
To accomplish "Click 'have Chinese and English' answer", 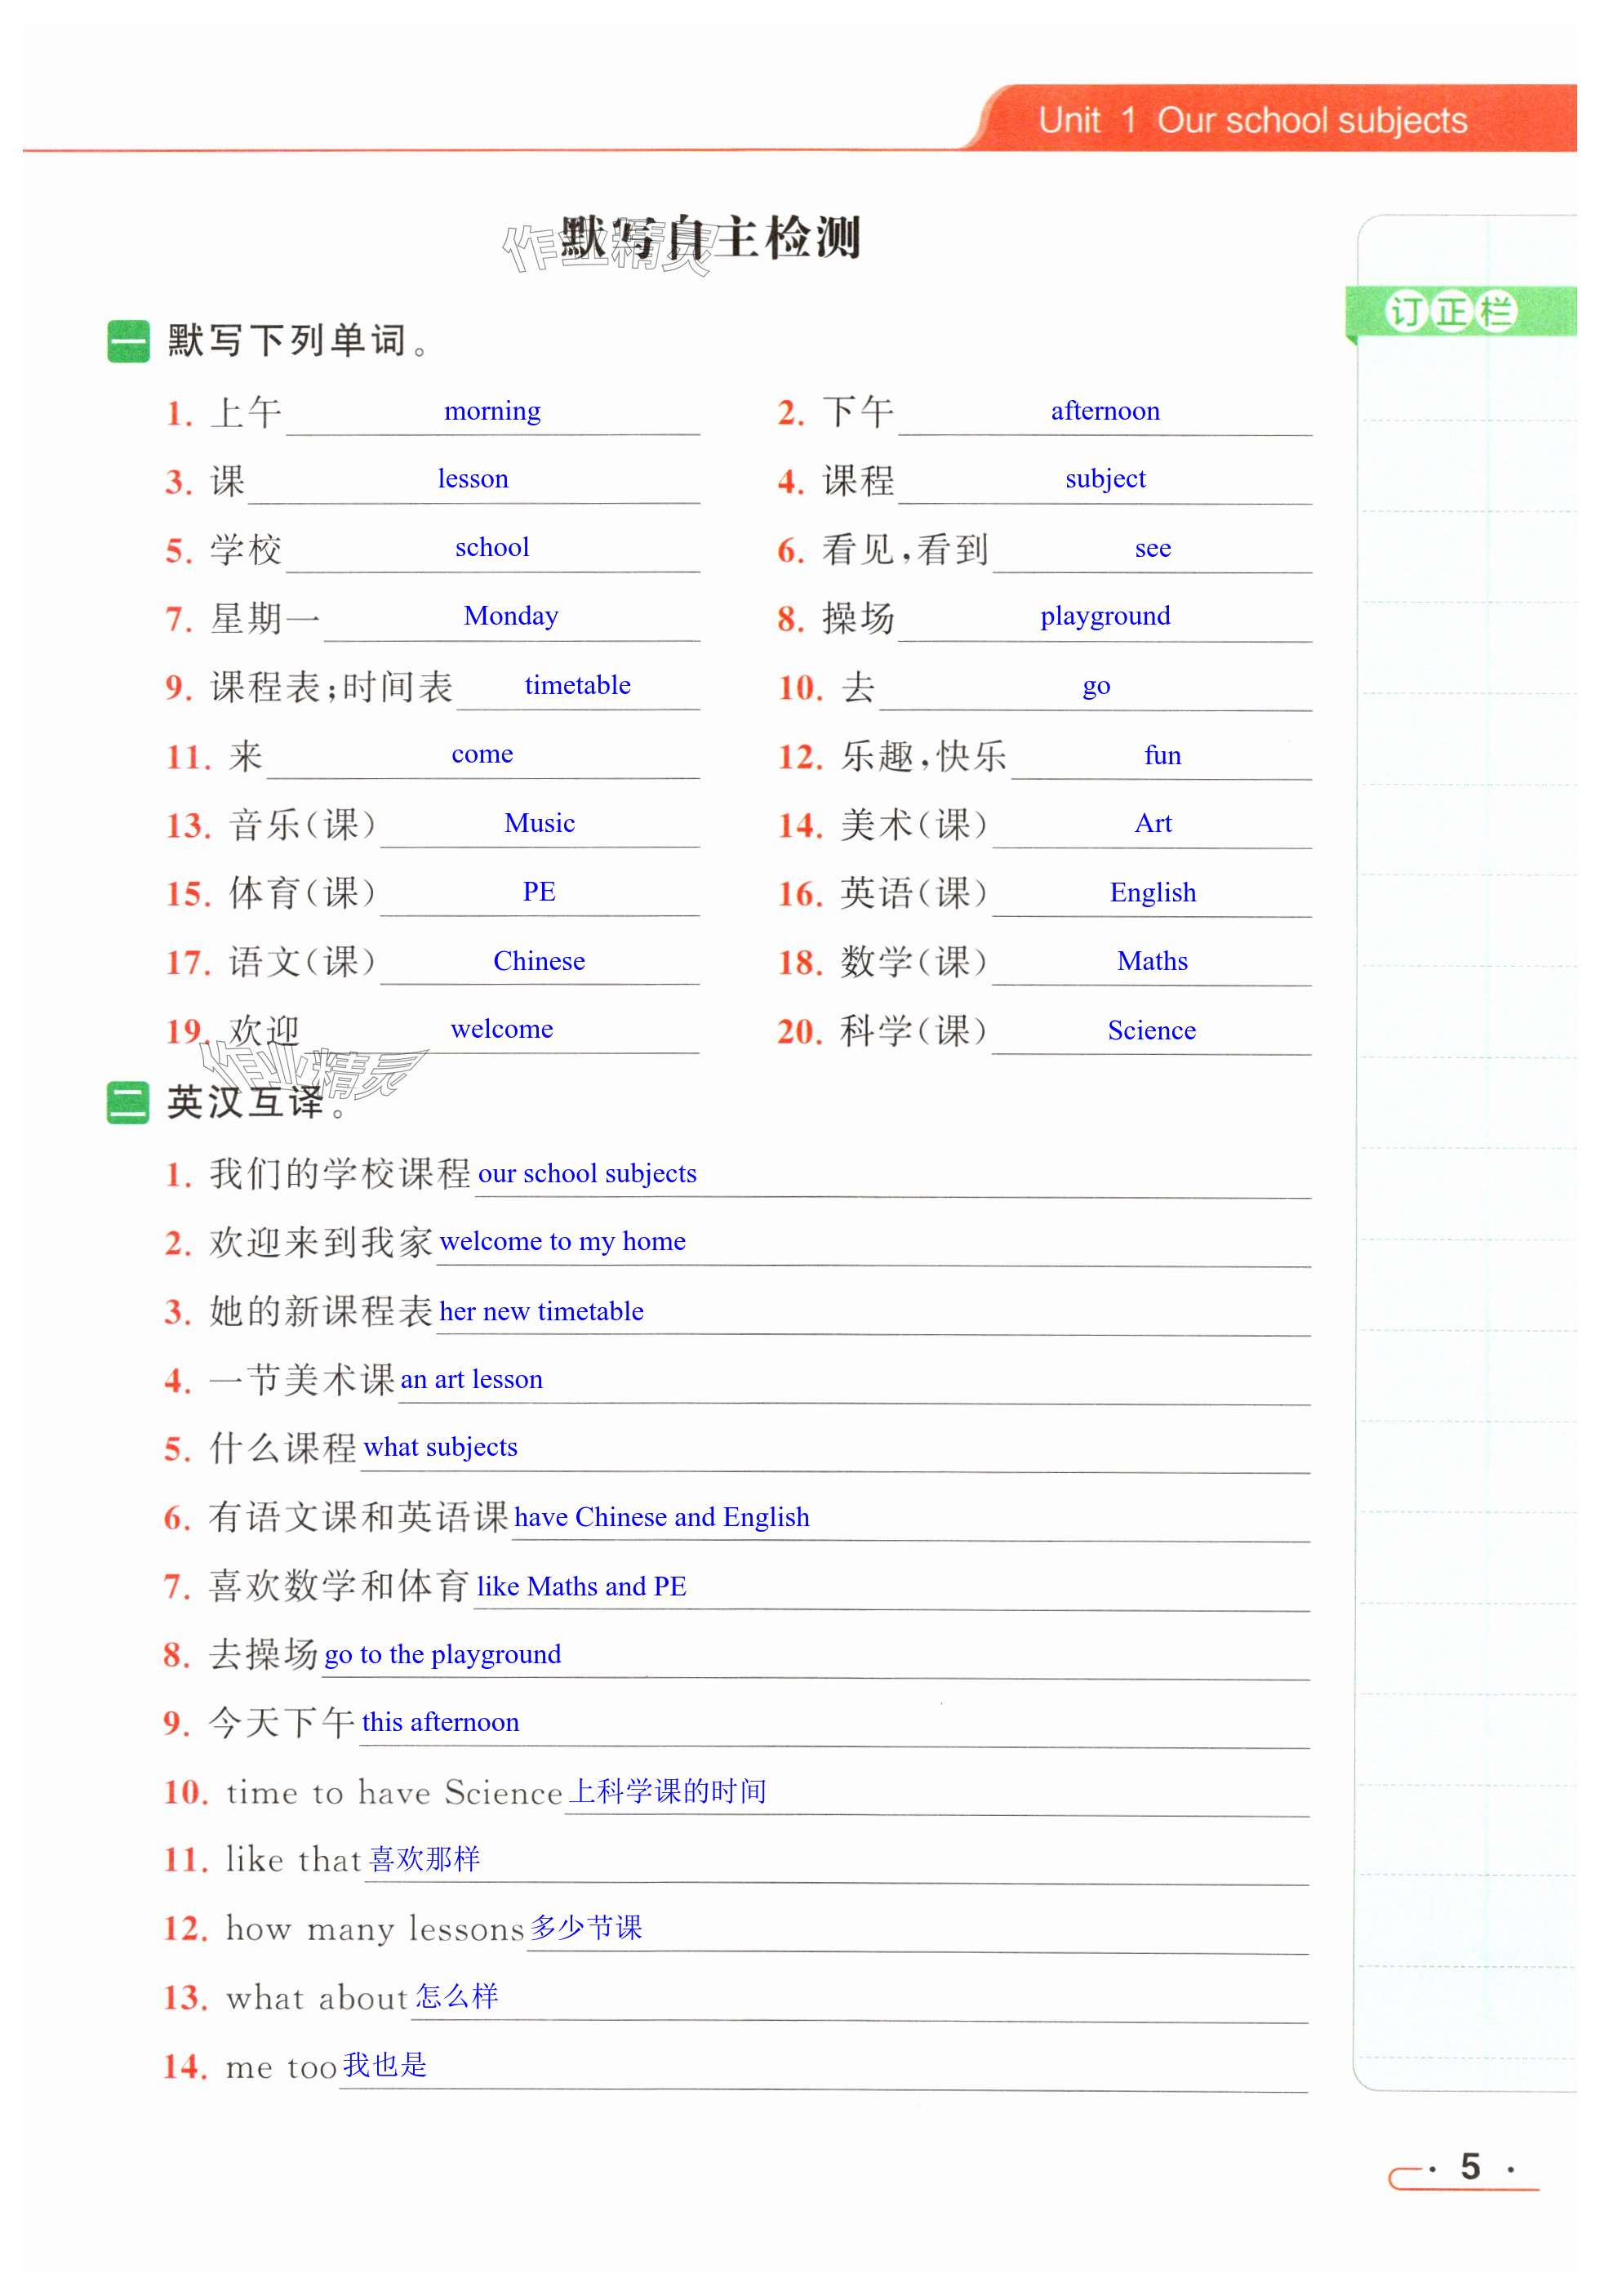I will pyautogui.click(x=661, y=1517).
